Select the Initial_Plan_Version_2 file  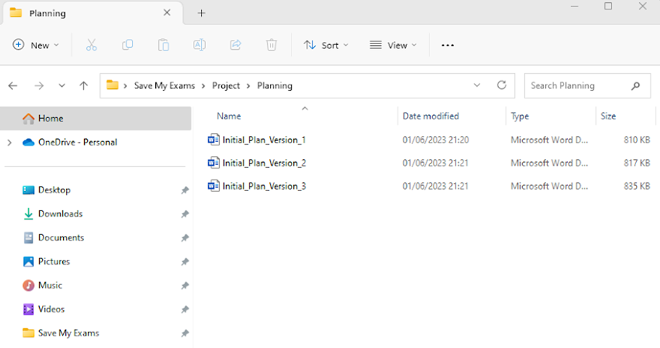[x=264, y=163]
